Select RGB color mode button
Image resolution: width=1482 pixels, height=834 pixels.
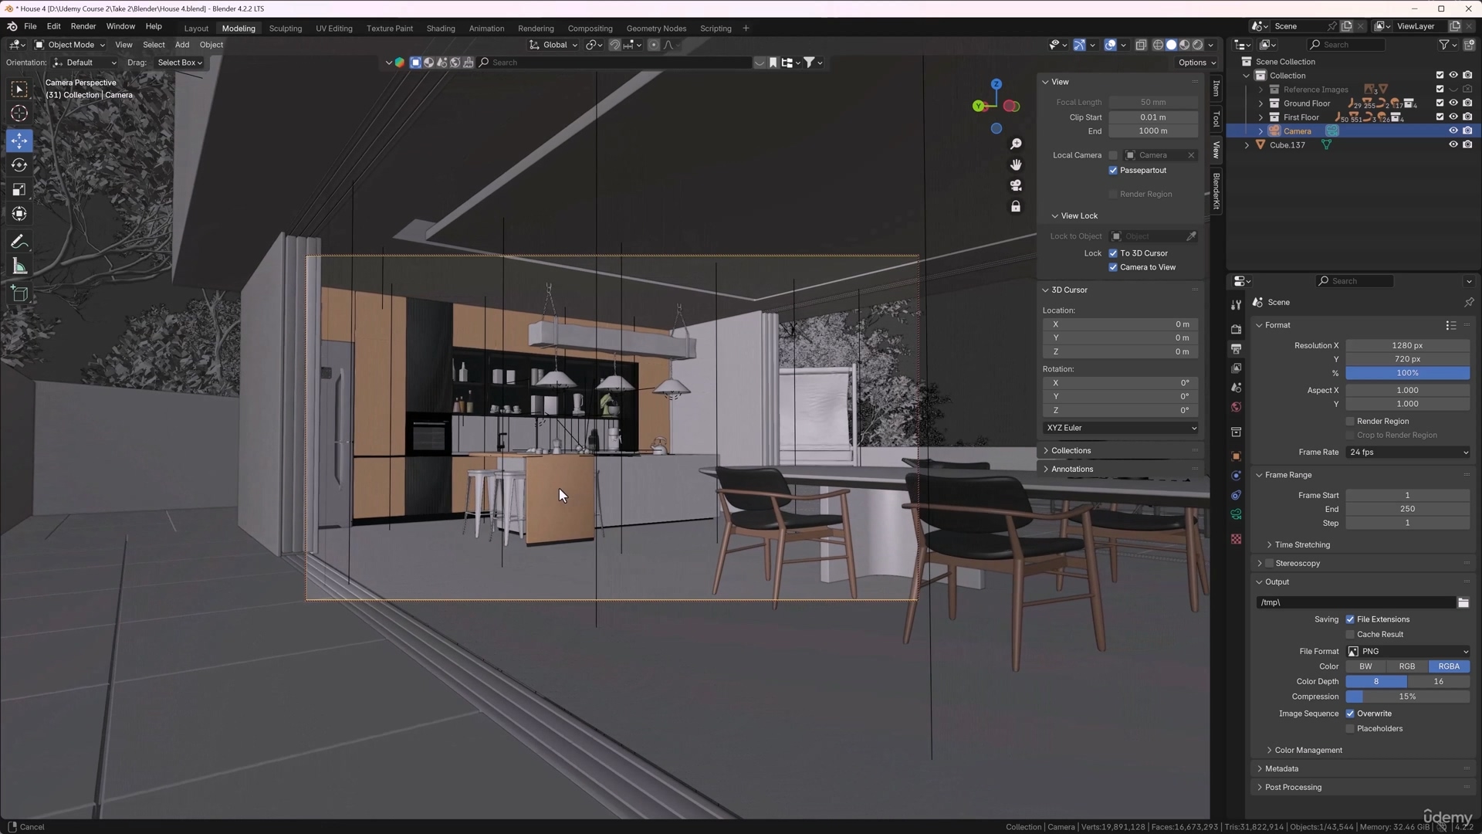tap(1407, 666)
